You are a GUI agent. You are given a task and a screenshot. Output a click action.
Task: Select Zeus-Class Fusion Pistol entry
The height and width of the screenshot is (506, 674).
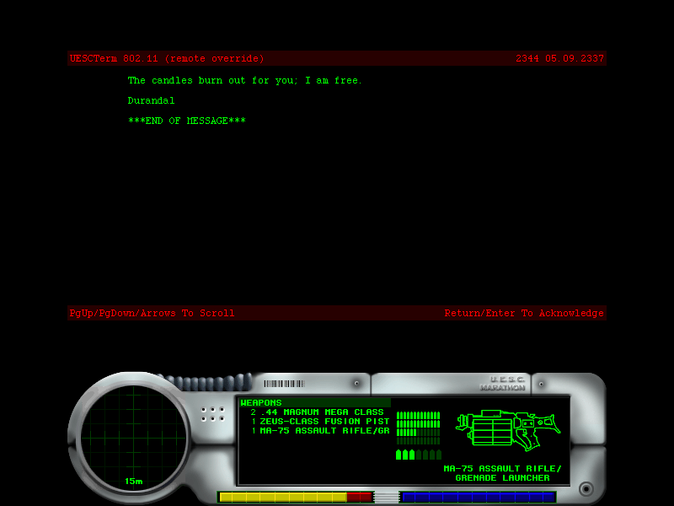point(324,422)
